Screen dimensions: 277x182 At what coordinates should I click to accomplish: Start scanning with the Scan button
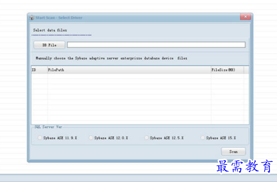pos(234,151)
